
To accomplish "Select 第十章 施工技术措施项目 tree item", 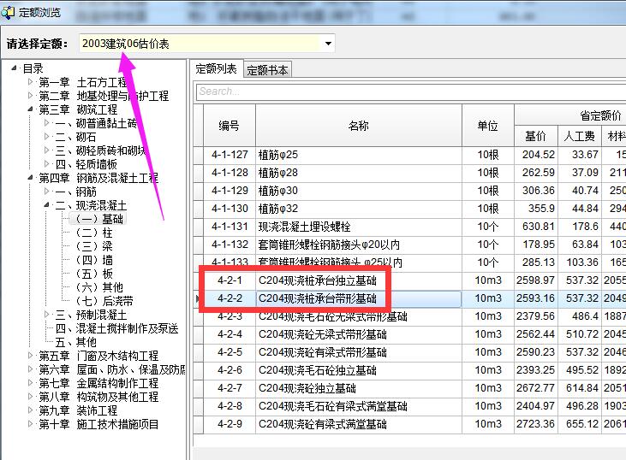I will pos(98,424).
